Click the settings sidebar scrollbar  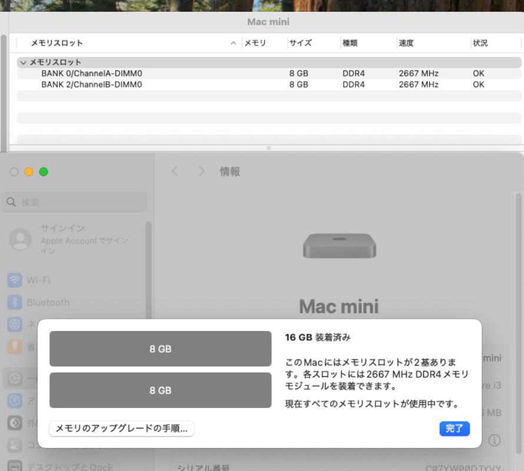149,270
